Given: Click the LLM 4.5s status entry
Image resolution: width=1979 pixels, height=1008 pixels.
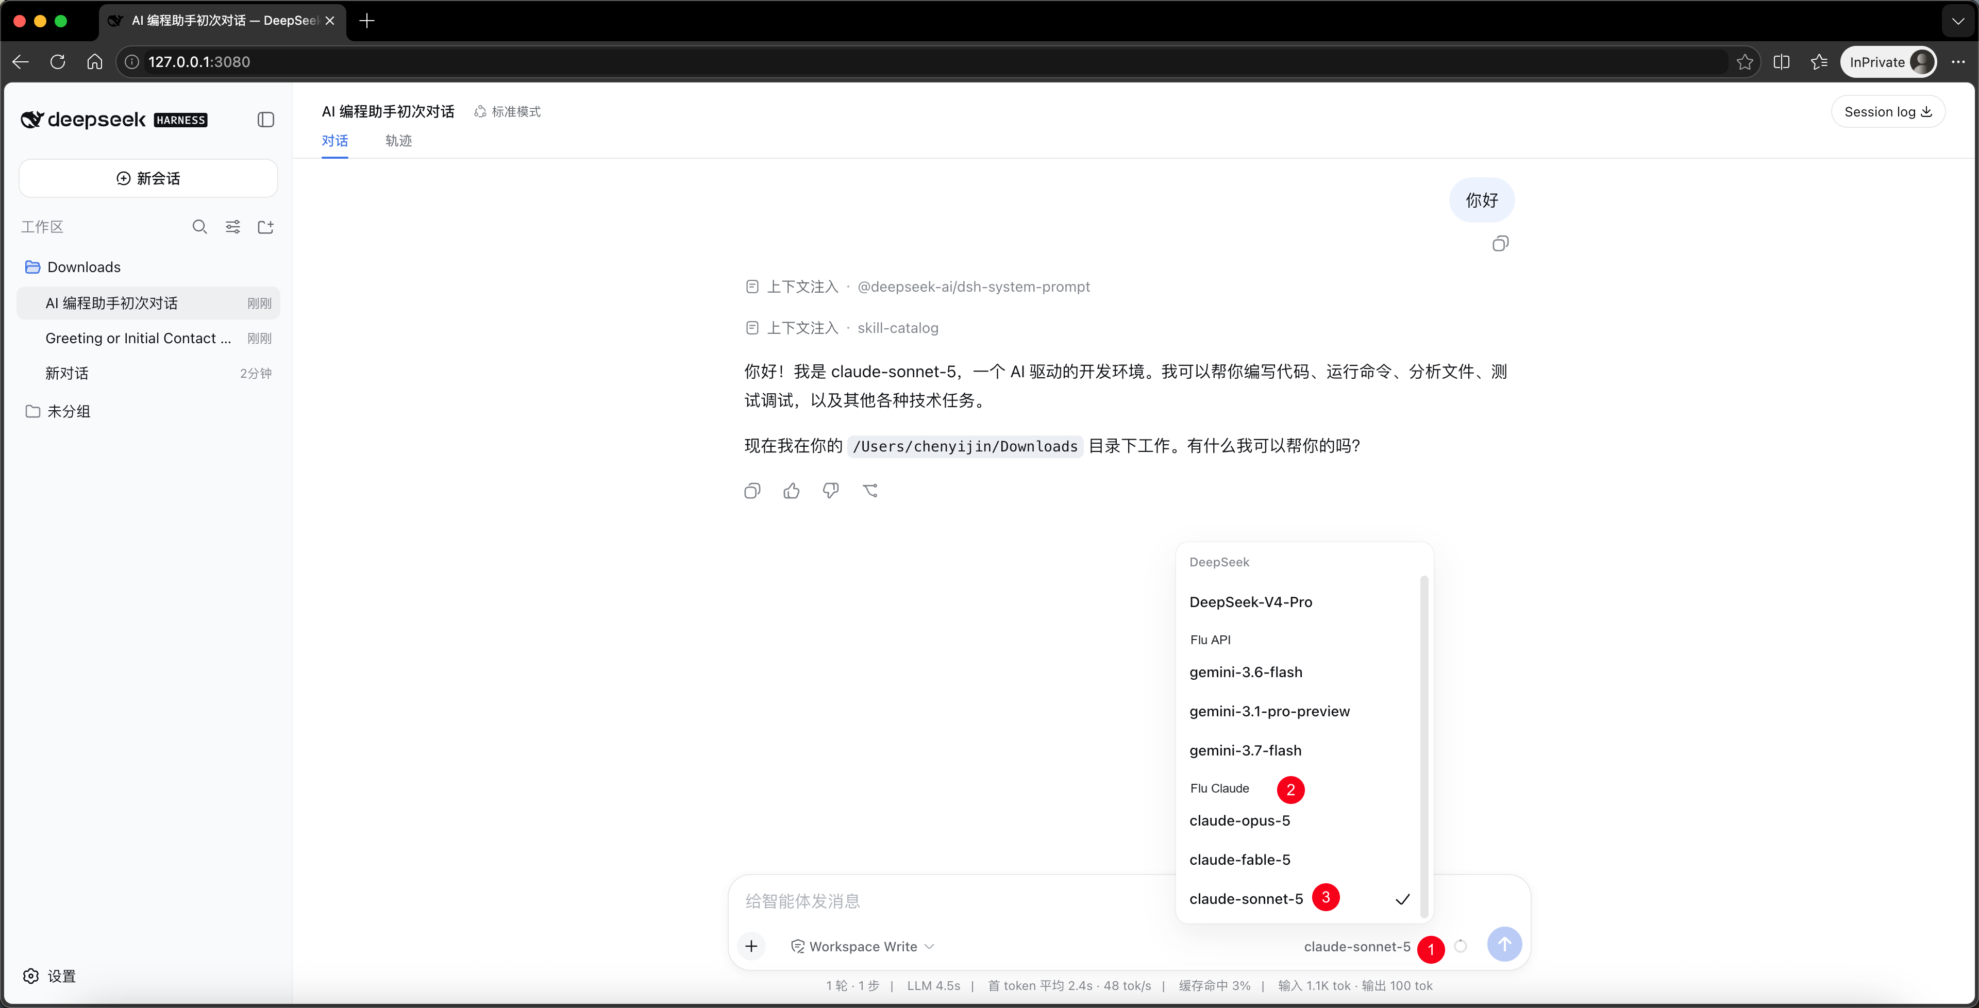Looking at the screenshot, I should click(x=933, y=986).
